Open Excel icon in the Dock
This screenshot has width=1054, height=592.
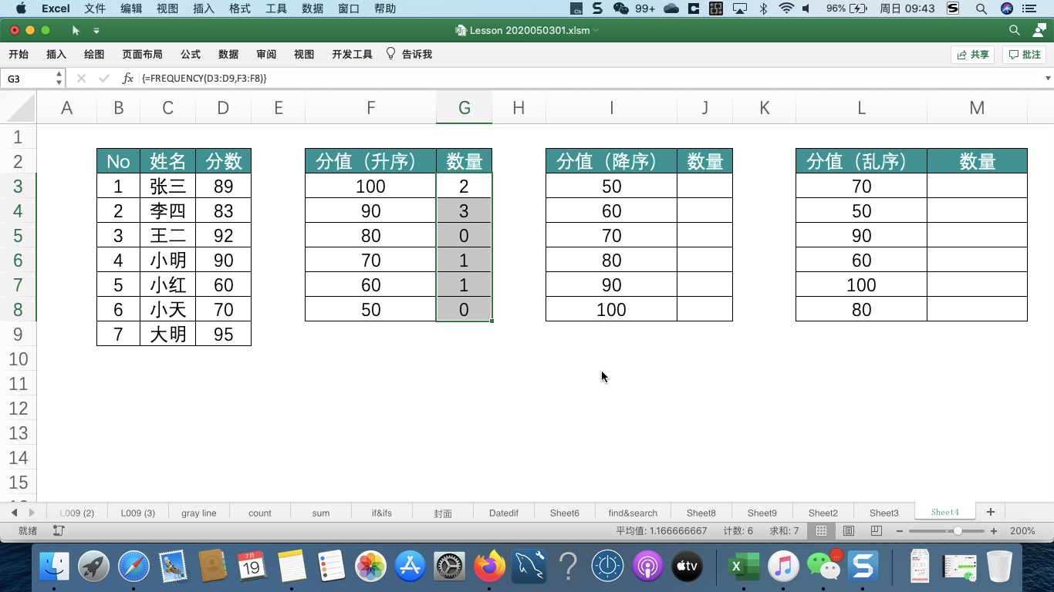743,567
